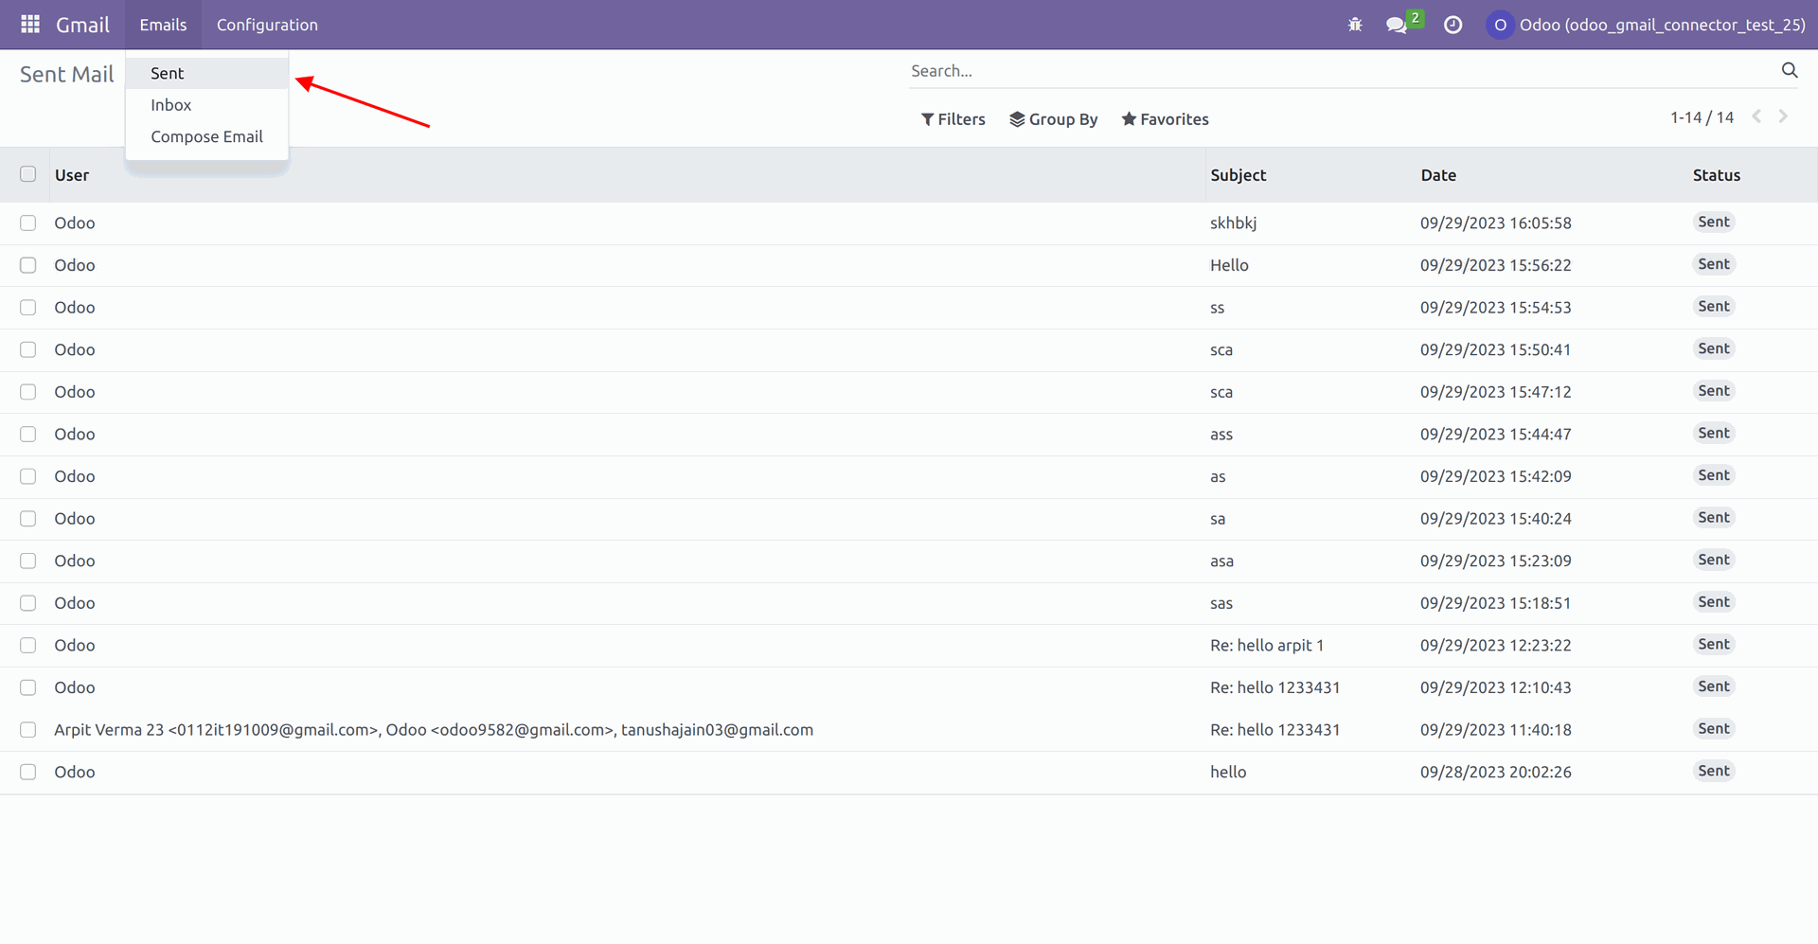The width and height of the screenshot is (1818, 944).
Task: Select the checkbox for the Arpit Verma row
Action: 28,730
